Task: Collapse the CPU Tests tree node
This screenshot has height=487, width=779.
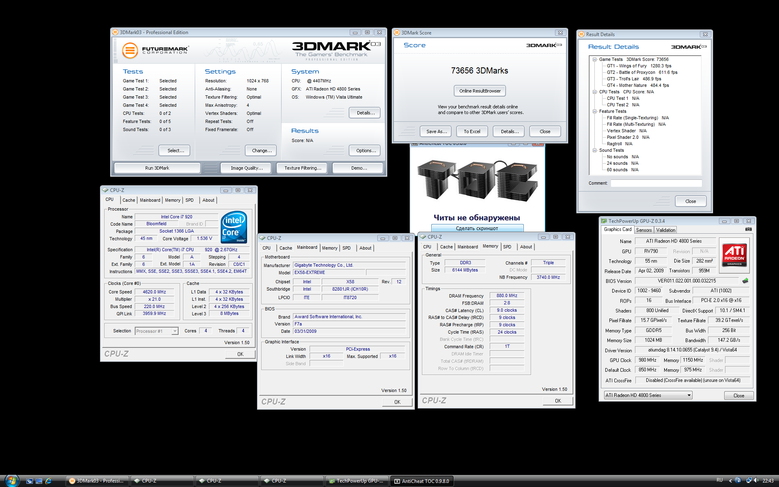Action: (x=595, y=92)
